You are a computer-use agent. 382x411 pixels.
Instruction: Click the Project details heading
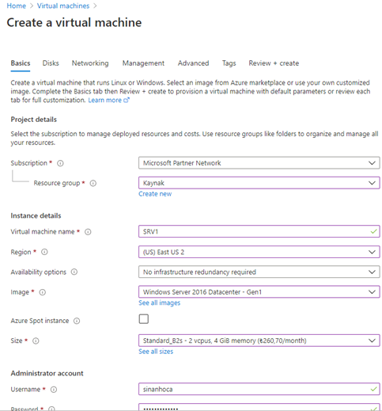point(34,120)
